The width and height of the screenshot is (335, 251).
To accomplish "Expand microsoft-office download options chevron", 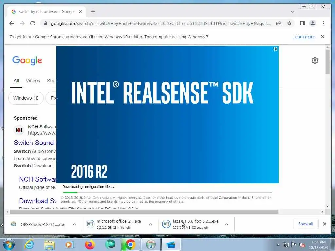I will coord(150,224).
